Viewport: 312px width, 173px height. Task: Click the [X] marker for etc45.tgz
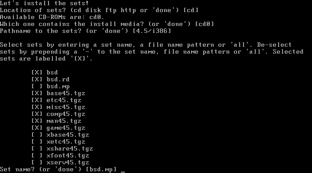[37, 100]
